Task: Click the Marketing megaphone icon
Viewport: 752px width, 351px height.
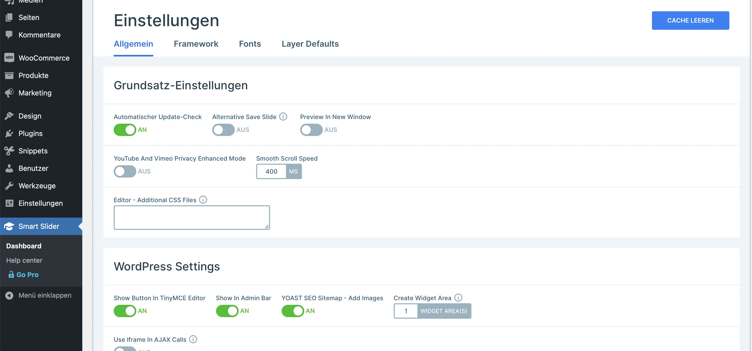Action: (9, 93)
